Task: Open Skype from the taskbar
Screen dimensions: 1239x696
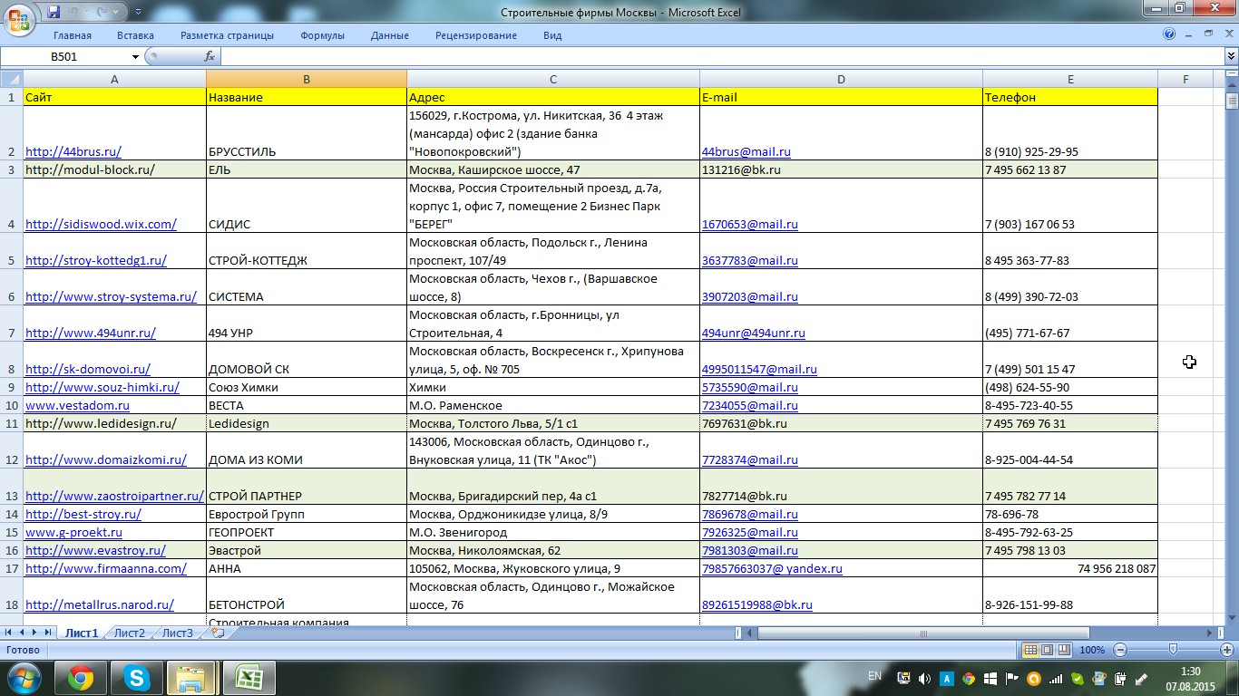Action: (x=136, y=678)
